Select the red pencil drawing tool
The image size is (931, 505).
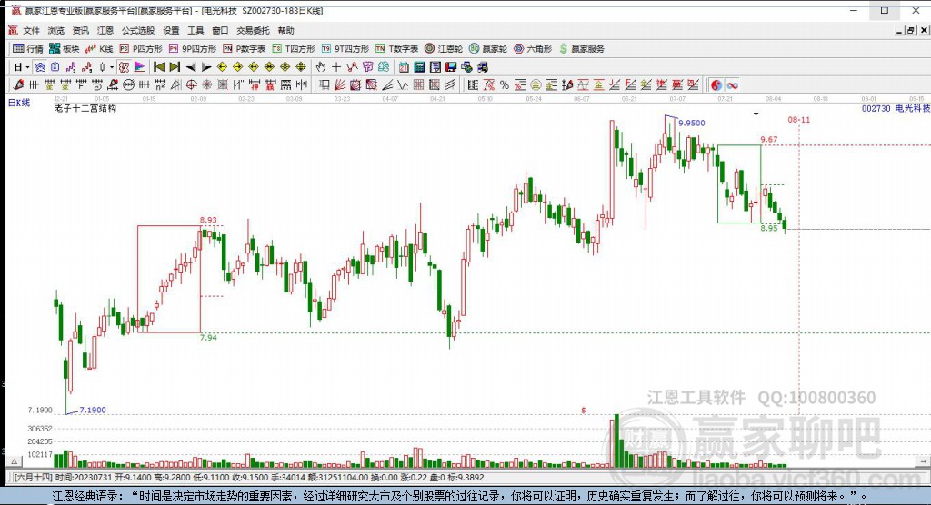[18, 84]
